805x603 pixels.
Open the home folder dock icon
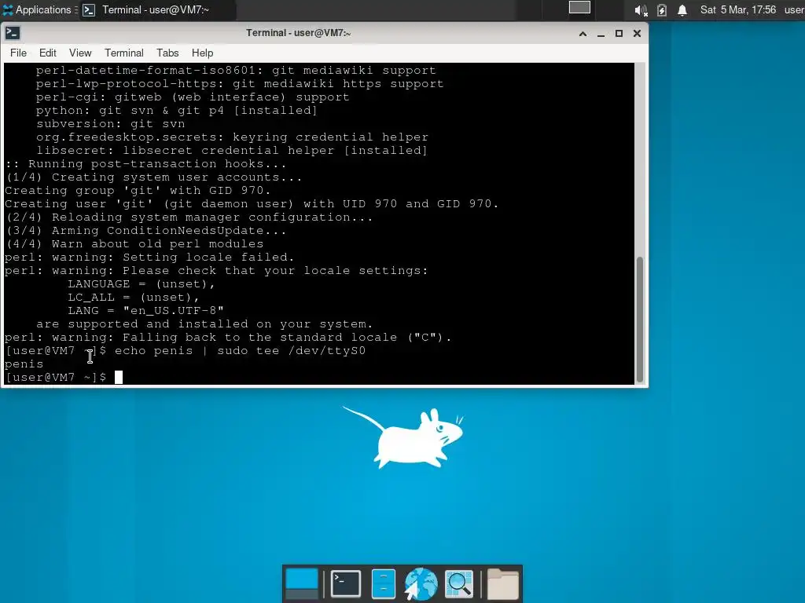pyautogui.click(x=502, y=583)
